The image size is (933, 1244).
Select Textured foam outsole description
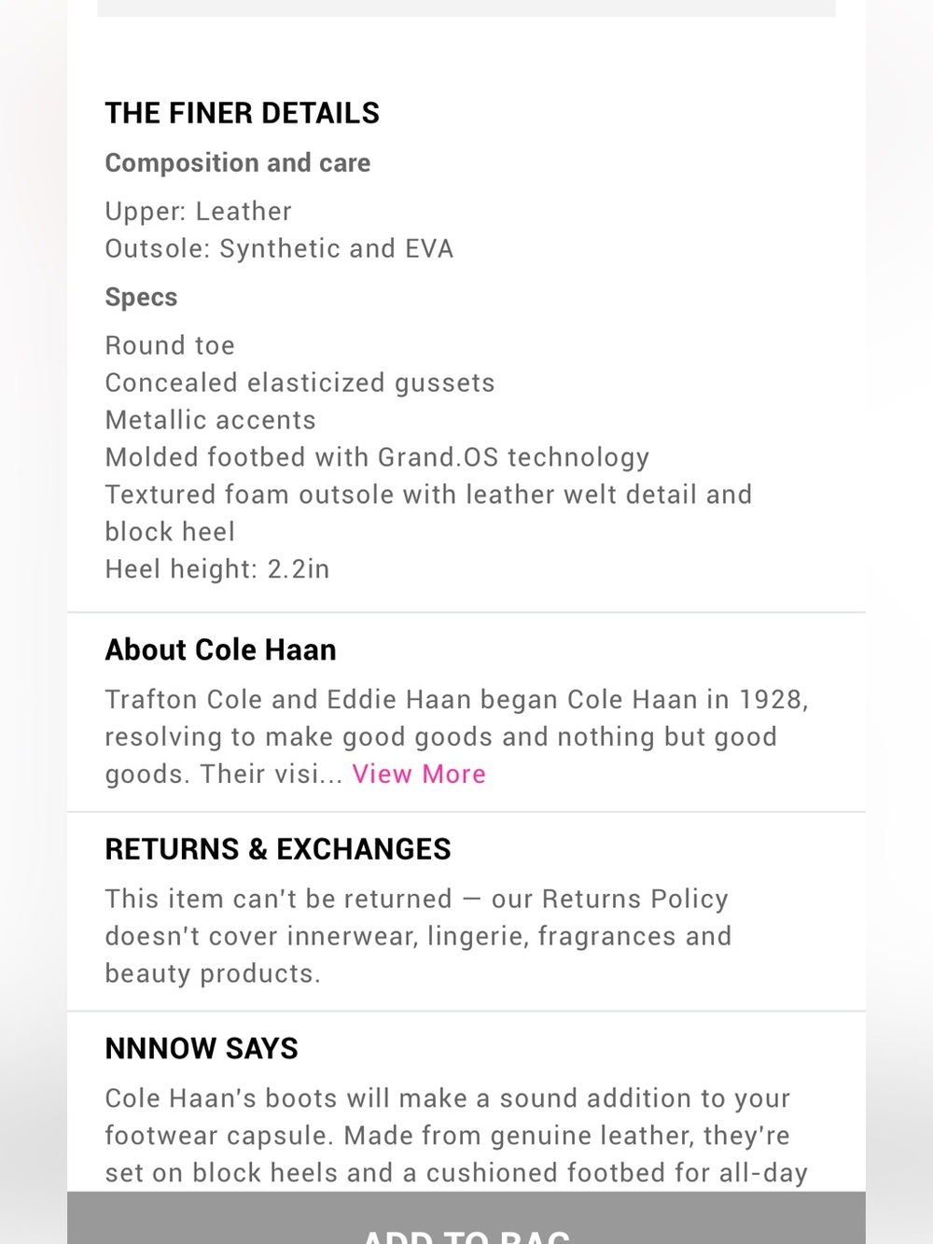(x=428, y=512)
